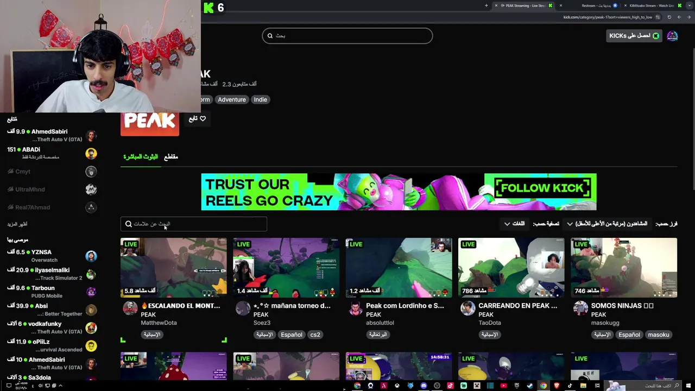Open Soez3 streamer avatar
This screenshot has width=695, height=391.
tap(243, 308)
